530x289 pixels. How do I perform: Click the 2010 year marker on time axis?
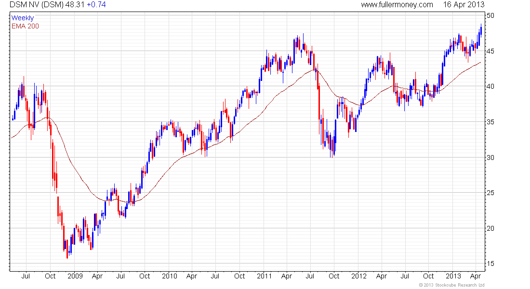click(169, 276)
